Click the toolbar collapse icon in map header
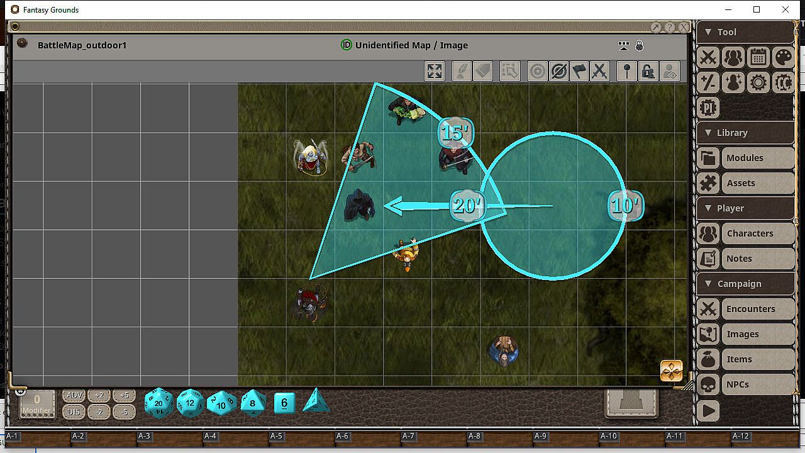 624,45
